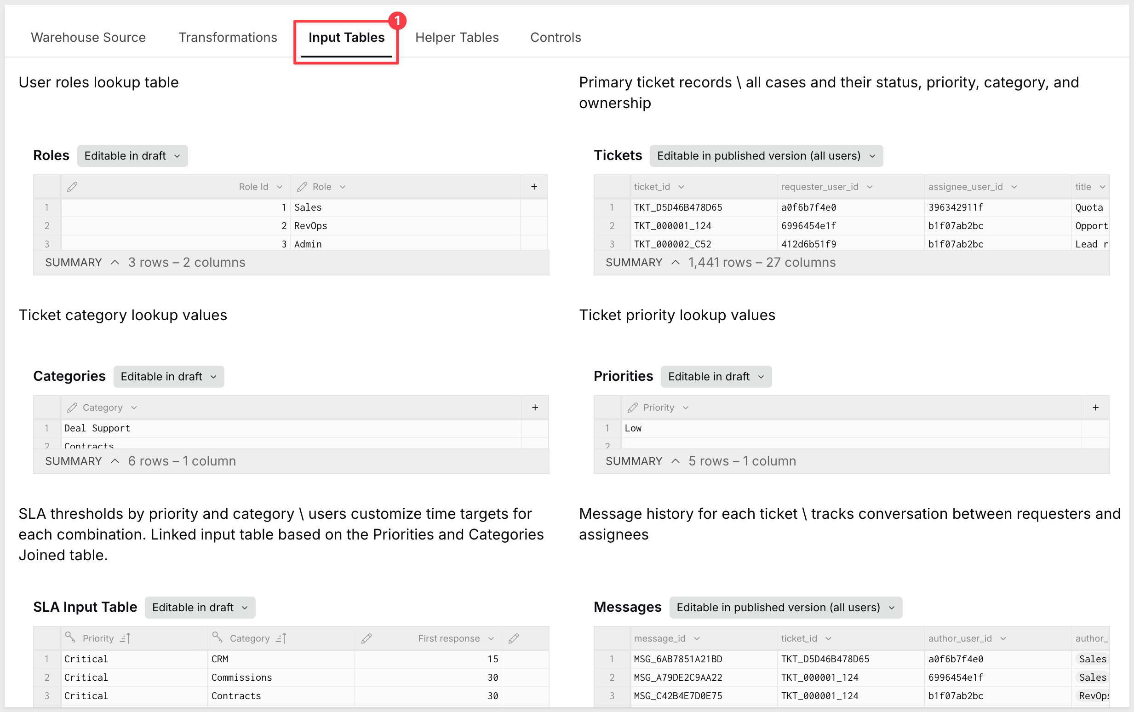Open ticket_id column menu in Tickets
1134x712 pixels.
pyautogui.click(x=681, y=187)
